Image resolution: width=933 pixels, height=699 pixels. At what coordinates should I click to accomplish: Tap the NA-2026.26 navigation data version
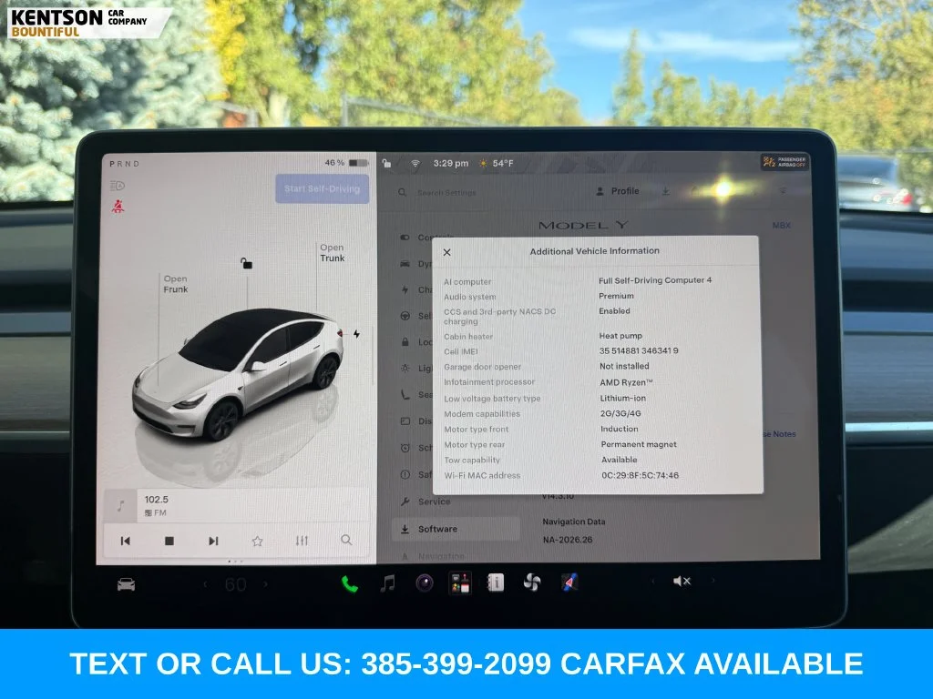(x=568, y=540)
